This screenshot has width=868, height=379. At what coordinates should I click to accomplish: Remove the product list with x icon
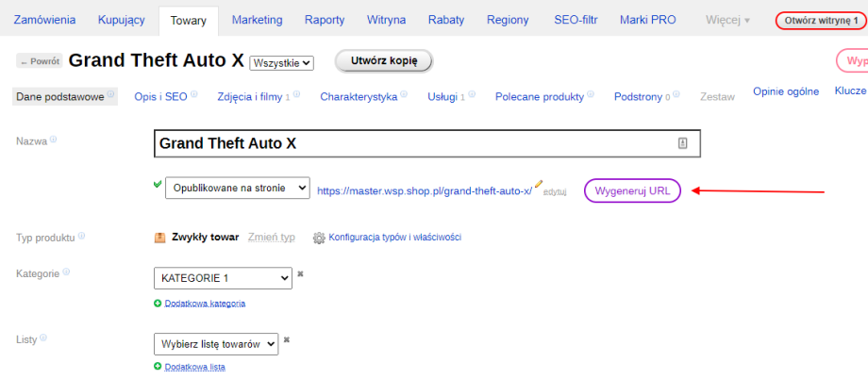(x=287, y=339)
